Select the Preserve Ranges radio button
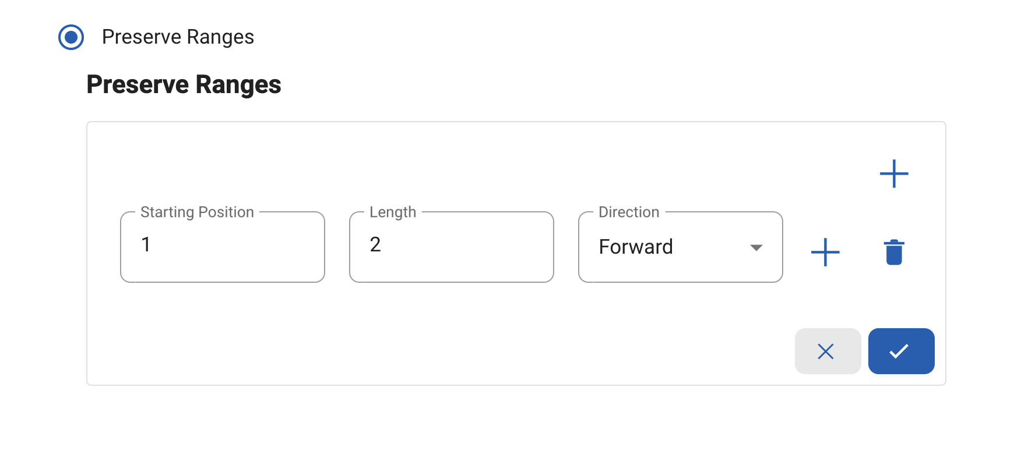1028x476 pixels. (71, 37)
